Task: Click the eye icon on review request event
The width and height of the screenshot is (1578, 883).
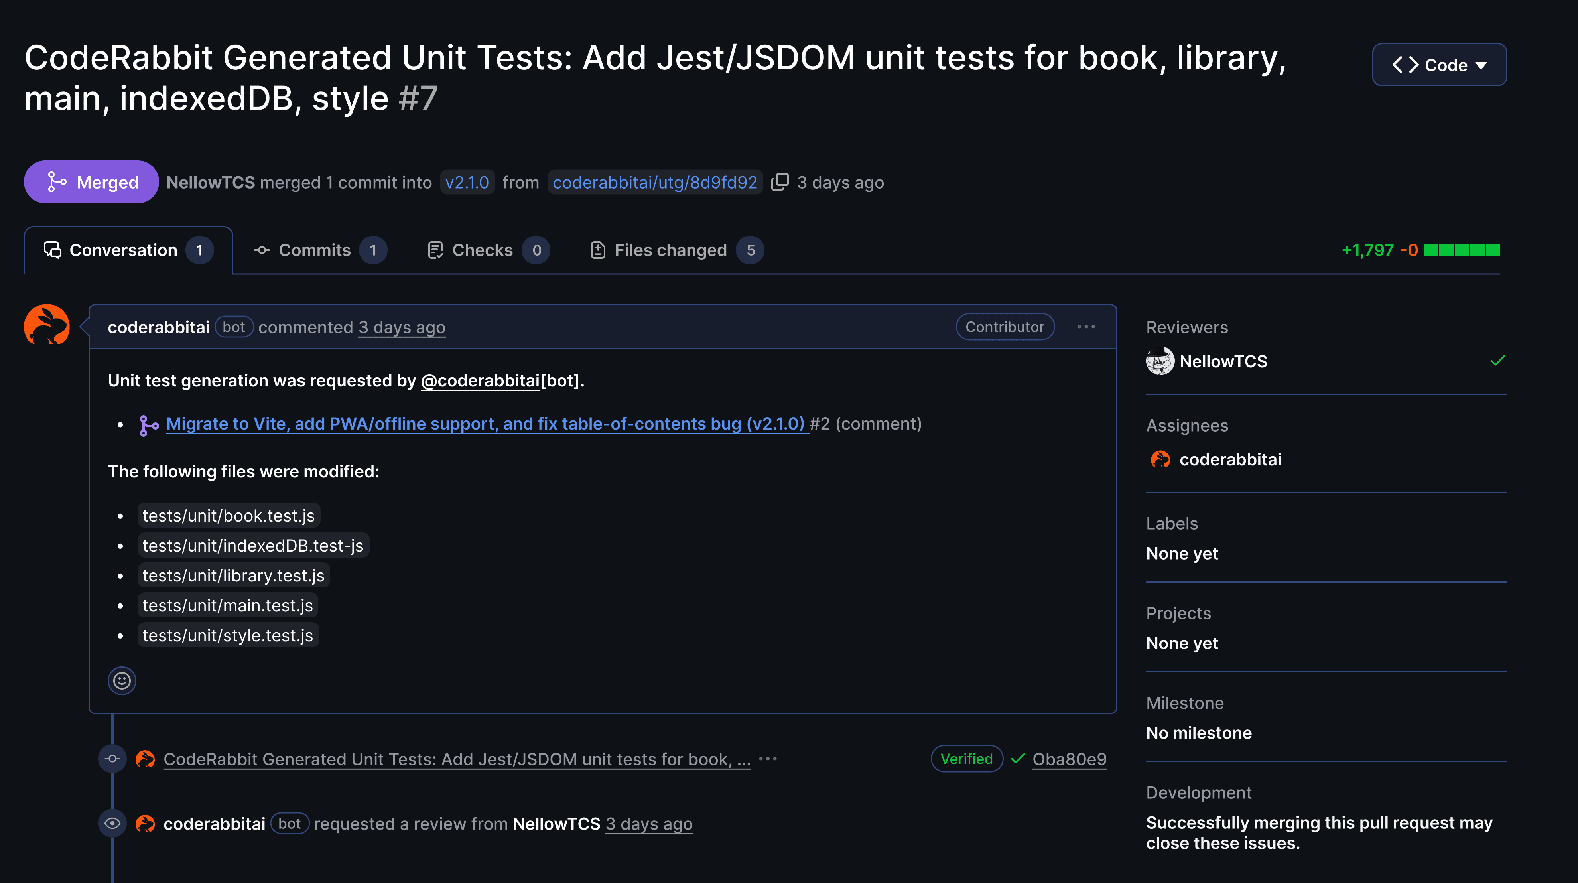Action: pos(112,823)
